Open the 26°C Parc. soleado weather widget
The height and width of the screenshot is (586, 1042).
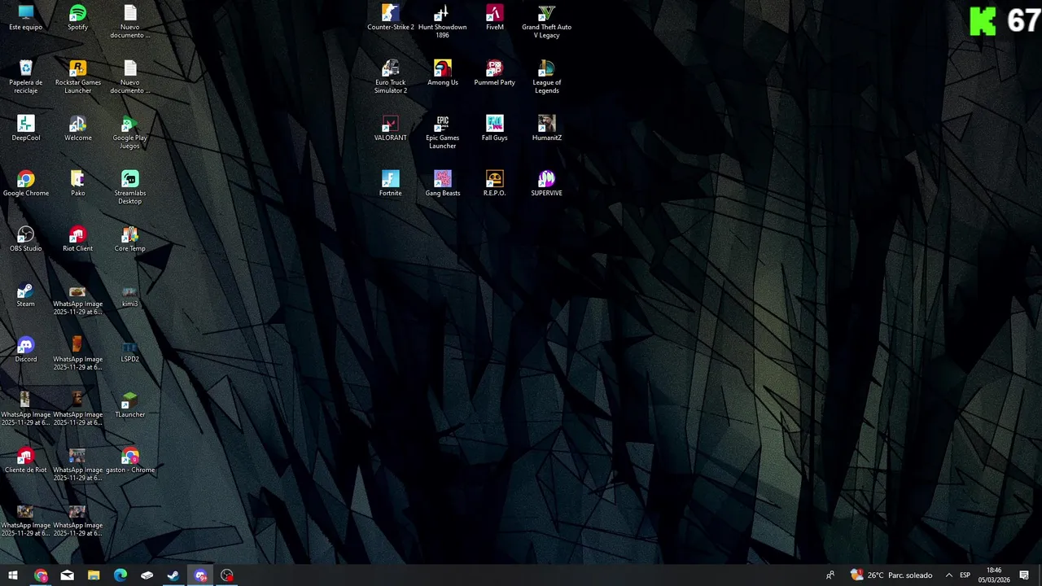(891, 575)
